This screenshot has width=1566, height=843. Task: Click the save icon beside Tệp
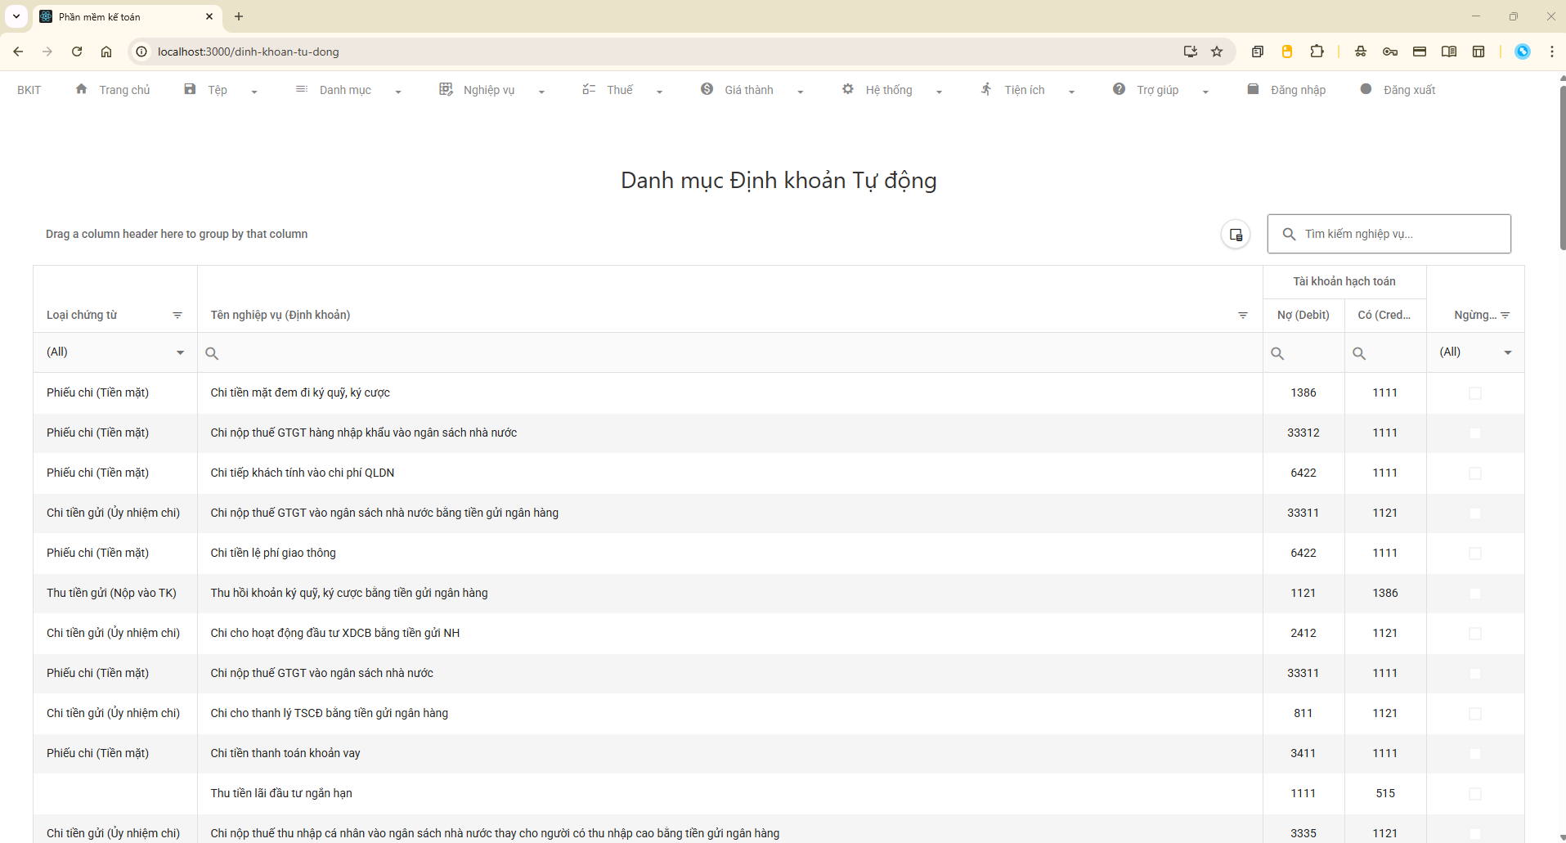pos(190,89)
